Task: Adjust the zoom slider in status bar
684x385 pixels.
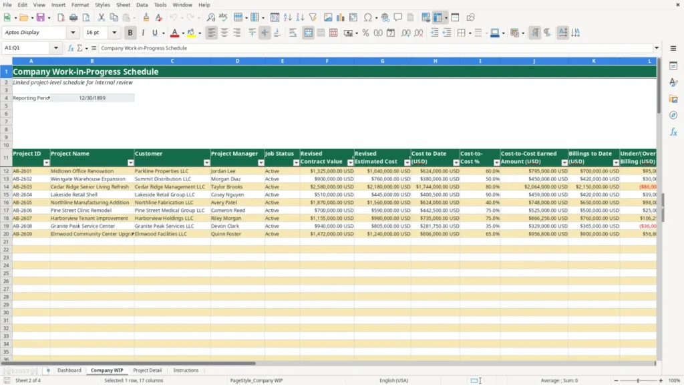Action: pyautogui.click(x=638, y=380)
